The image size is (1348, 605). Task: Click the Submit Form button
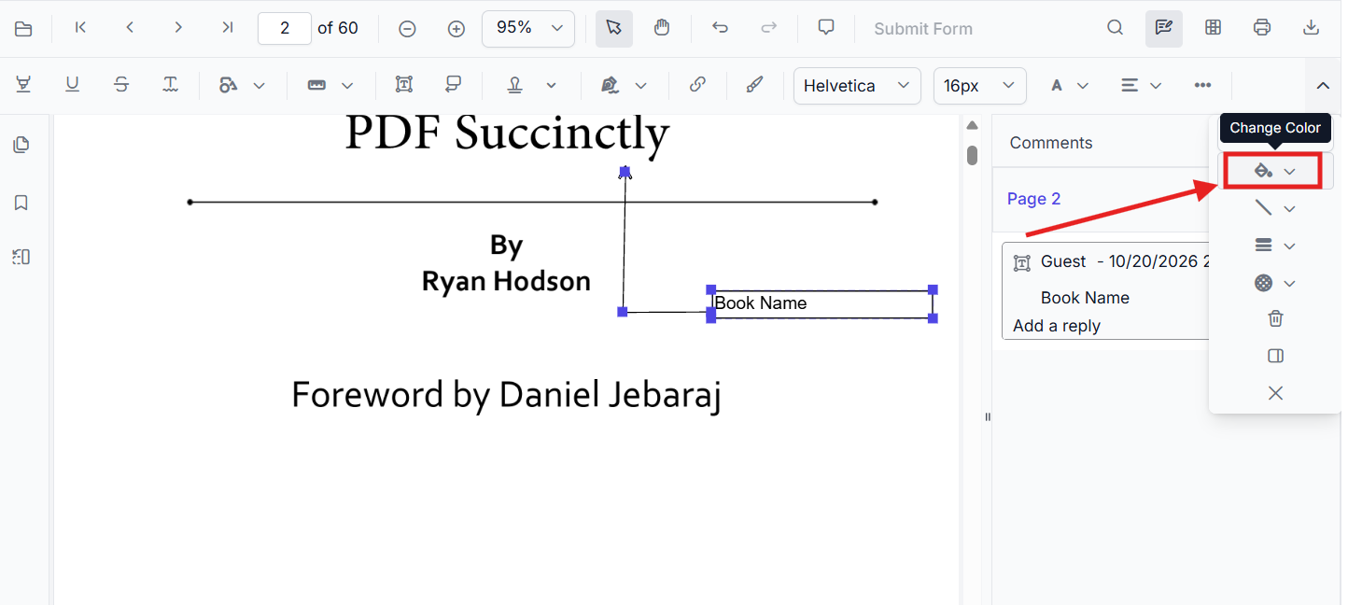point(923,29)
